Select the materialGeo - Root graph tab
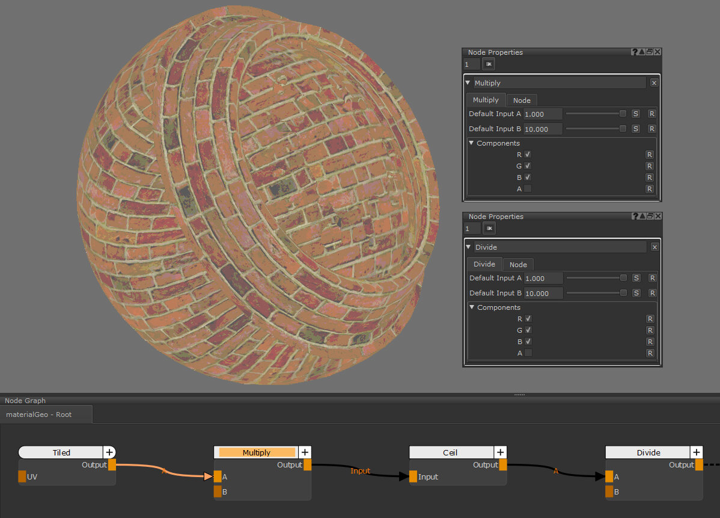The width and height of the screenshot is (720, 518). 39,415
